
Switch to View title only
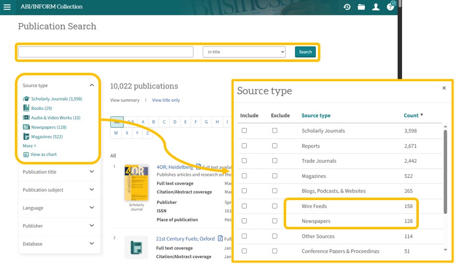point(166,100)
